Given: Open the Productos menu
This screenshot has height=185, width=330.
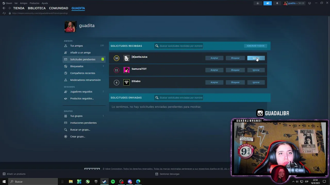Looking at the screenshot, I should (x=35, y=3).
